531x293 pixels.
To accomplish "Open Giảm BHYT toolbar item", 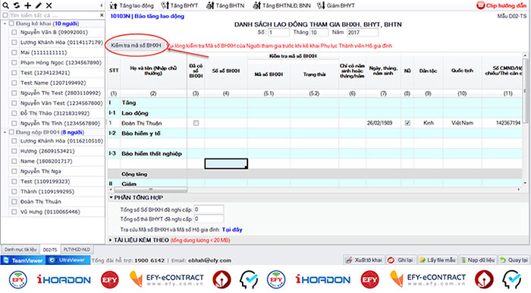I will (336, 5).
